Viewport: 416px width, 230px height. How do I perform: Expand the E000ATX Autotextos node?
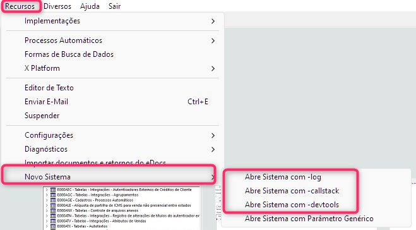point(47,226)
